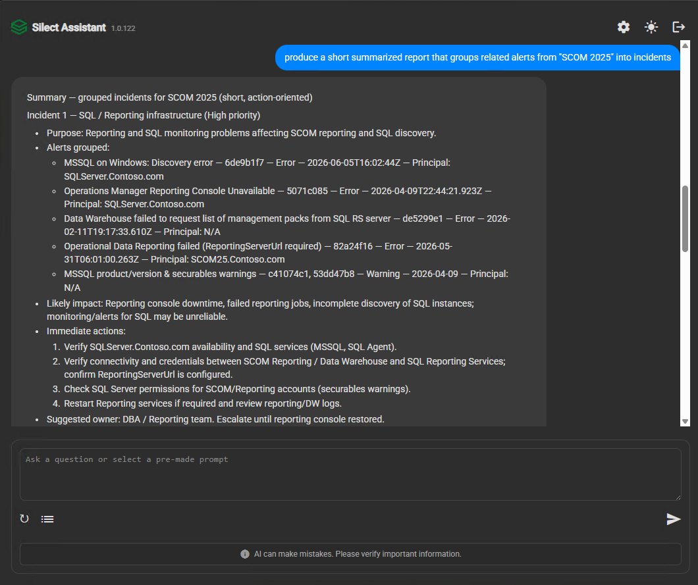Click the user prompt bubble about SCOM 2025
The height and width of the screenshot is (585, 698).
477,57
